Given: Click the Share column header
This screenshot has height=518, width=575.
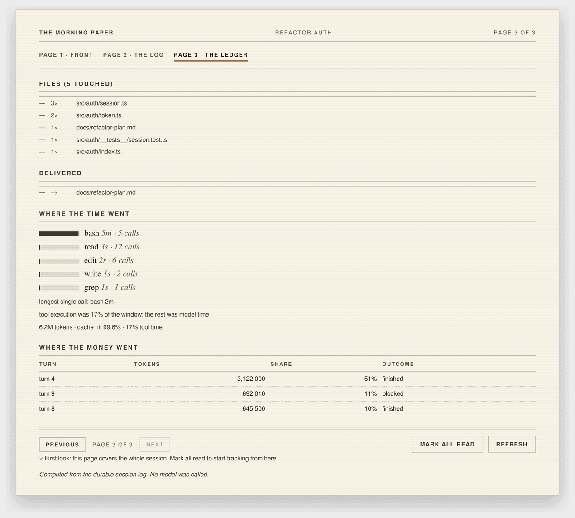Looking at the screenshot, I should tap(281, 364).
